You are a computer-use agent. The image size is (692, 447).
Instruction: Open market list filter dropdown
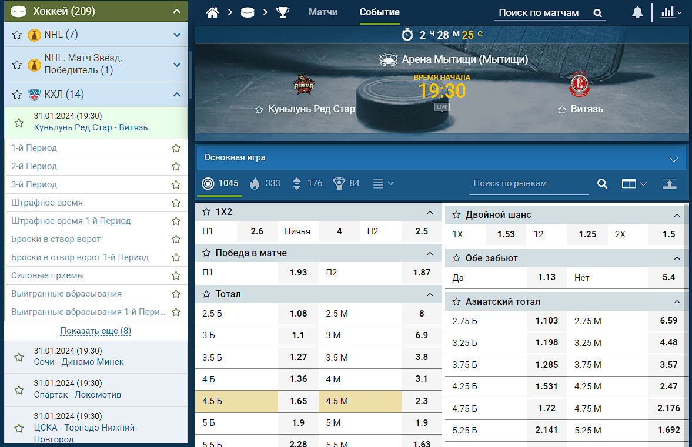[x=383, y=183]
